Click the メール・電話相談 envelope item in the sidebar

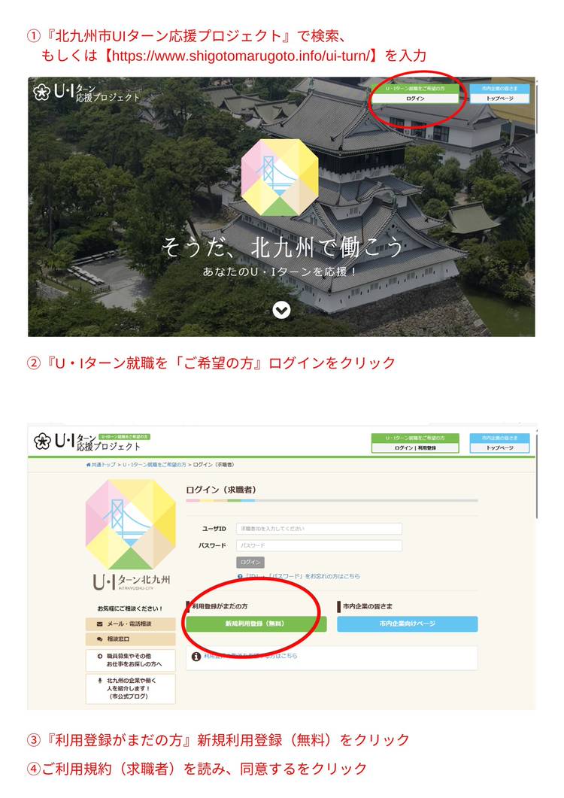pyautogui.click(x=130, y=624)
